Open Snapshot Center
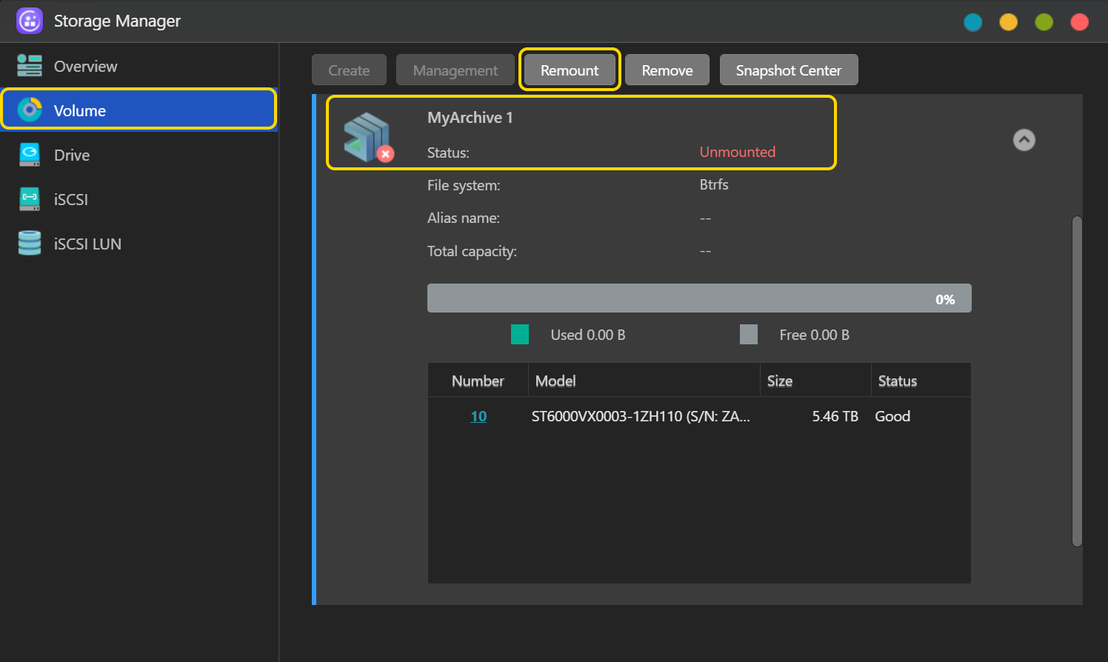Viewport: 1108px width, 662px height. pyautogui.click(x=788, y=70)
